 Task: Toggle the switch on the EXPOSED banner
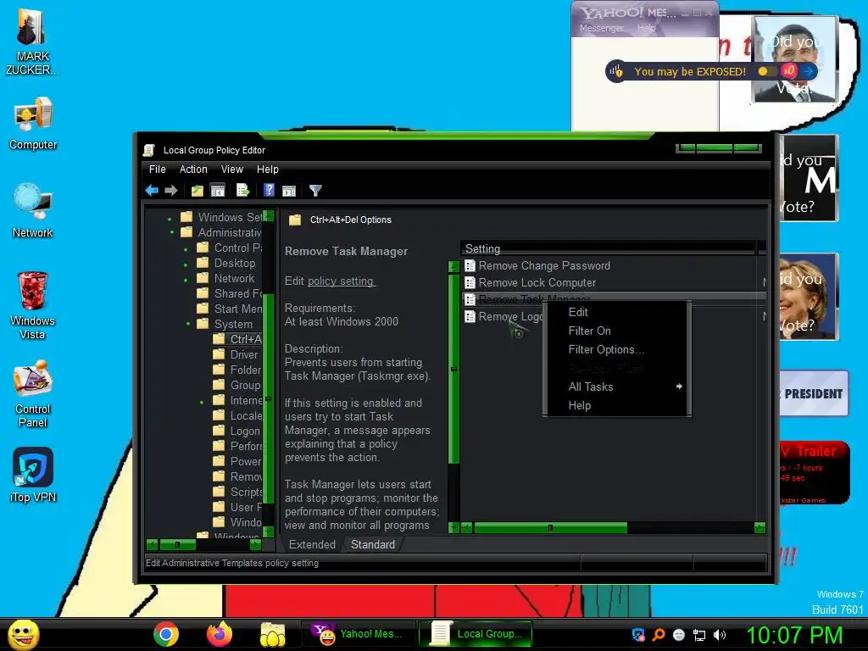(x=767, y=71)
